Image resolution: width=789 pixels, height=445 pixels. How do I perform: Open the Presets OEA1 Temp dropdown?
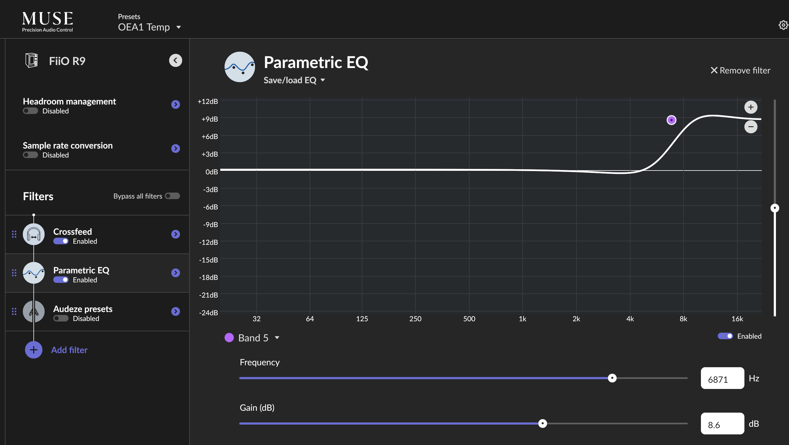coord(150,27)
